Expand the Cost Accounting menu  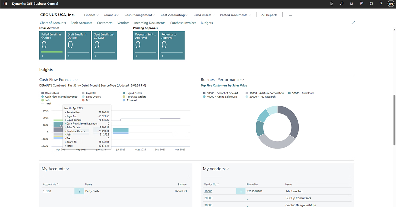pyautogui.click(x=174, y=15)
